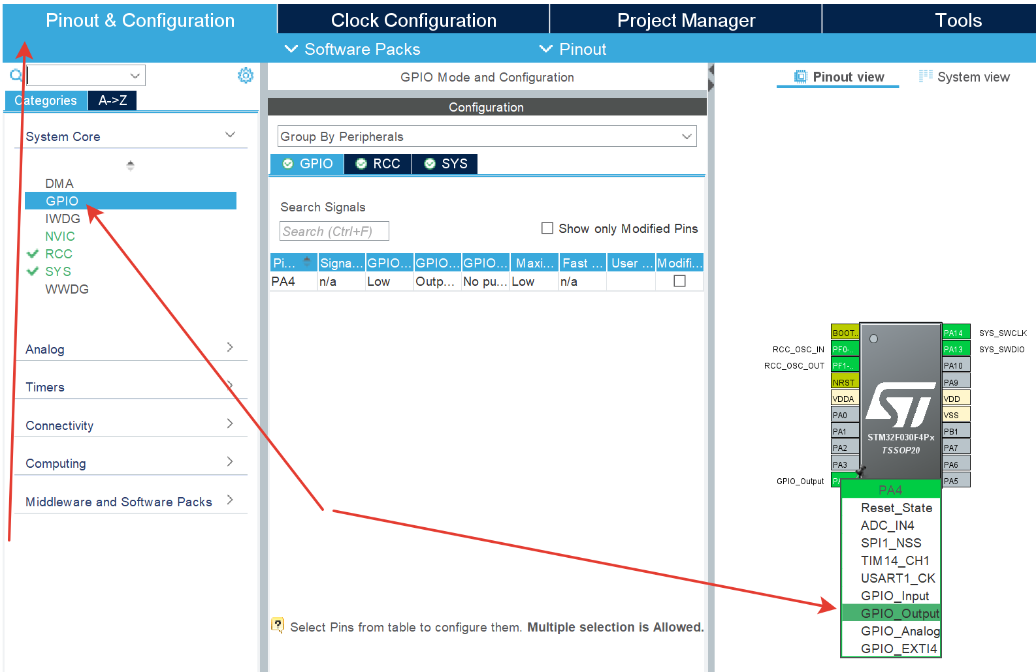This screenshot has width=1036, height=672.
Task: Click the settings gear icon in left panel
Action: tap(245, 76)
